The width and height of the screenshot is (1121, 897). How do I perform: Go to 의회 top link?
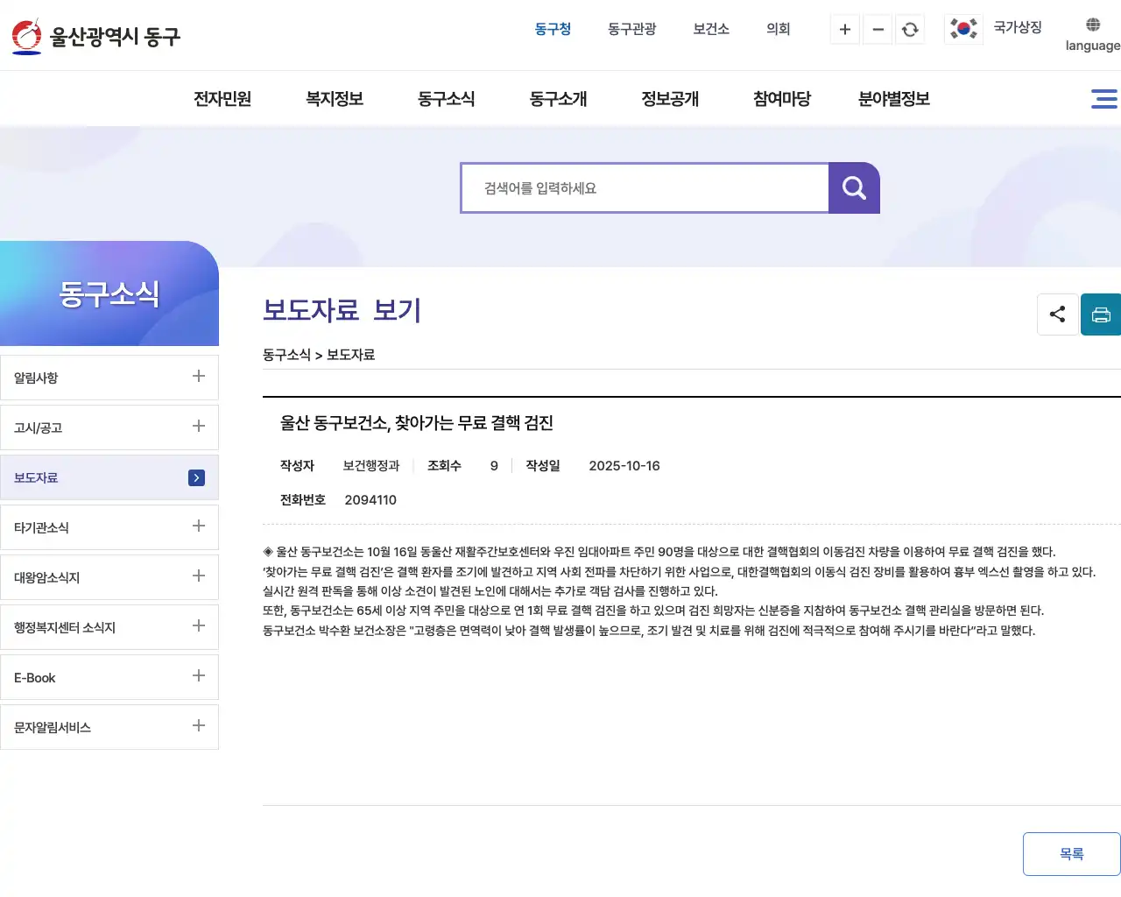779,29
